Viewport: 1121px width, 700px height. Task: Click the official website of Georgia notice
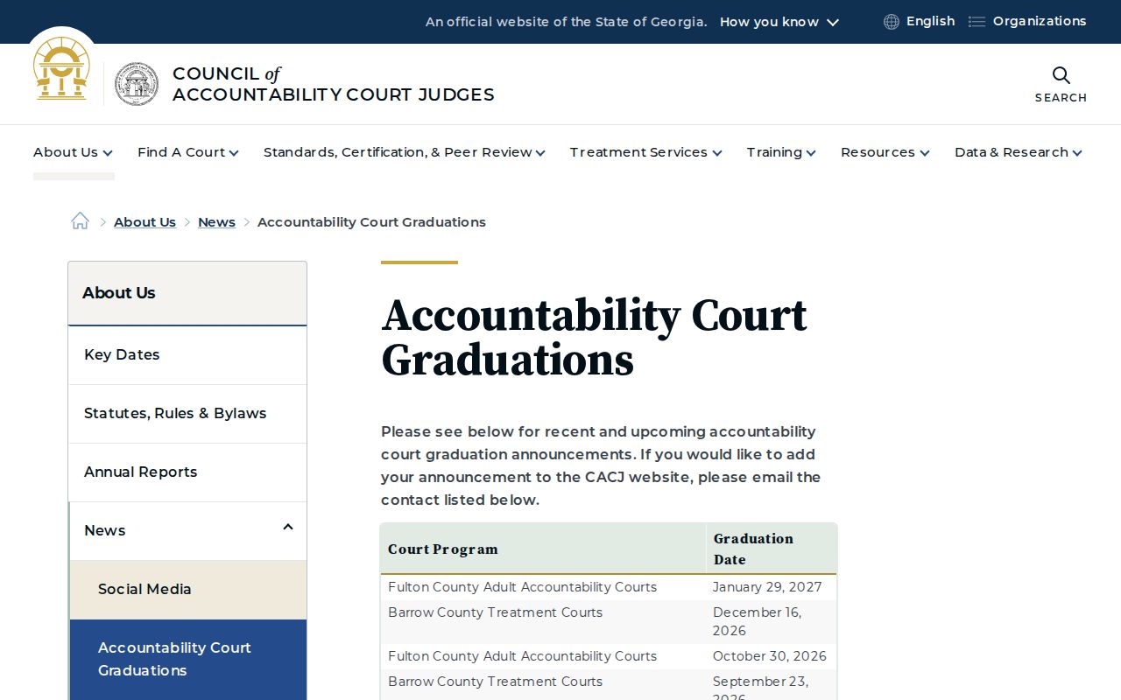tap(566, 22)
